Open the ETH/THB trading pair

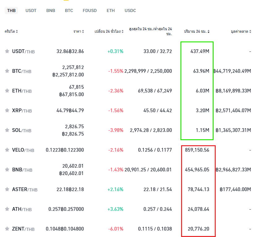click(x=22, y=91)
